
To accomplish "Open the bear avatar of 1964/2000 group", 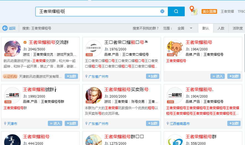I will 175,48.
